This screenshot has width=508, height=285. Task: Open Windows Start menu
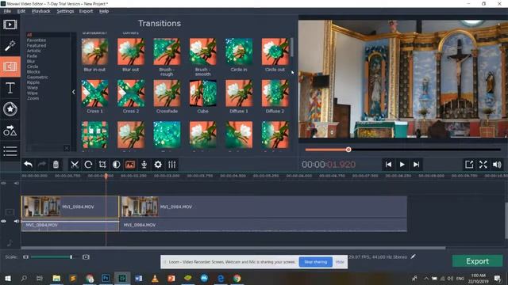tap(7, 278)
